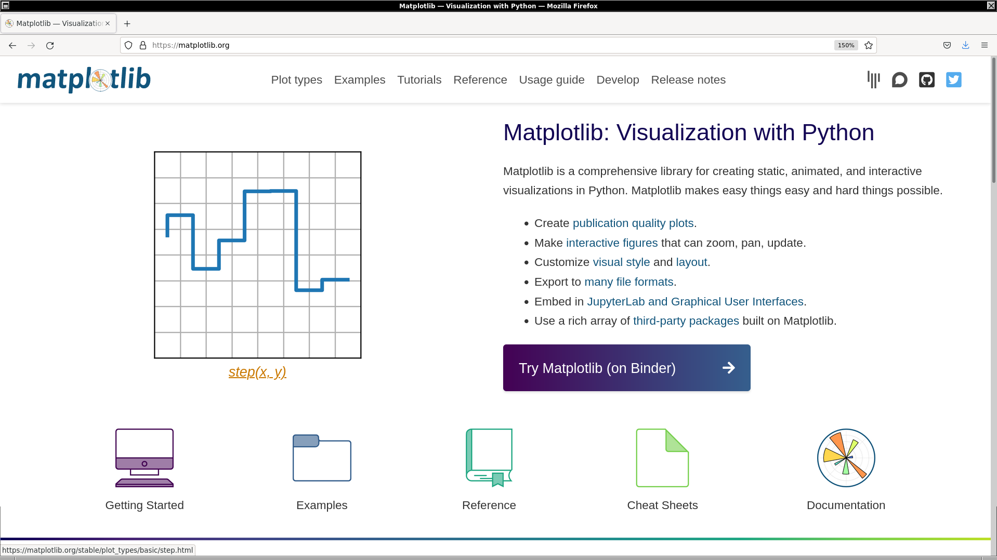
Task: Click the Documentation pie chart icon
Action: tap(846, 458)
